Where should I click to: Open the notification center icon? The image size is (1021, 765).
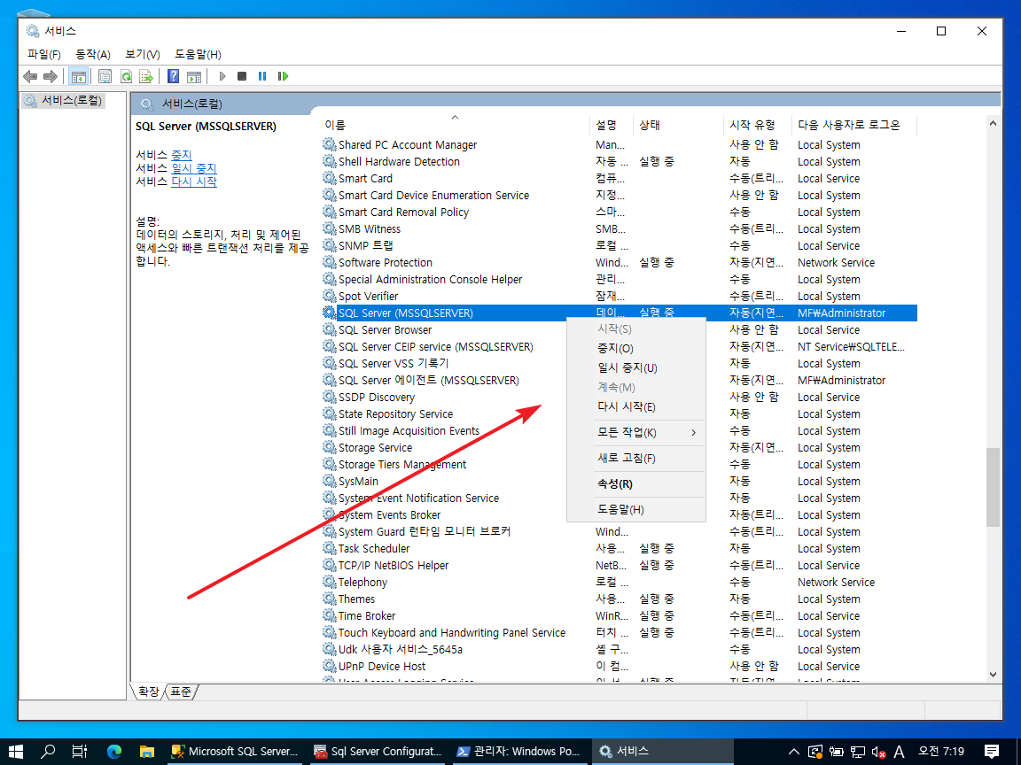[x=992, y=752]
